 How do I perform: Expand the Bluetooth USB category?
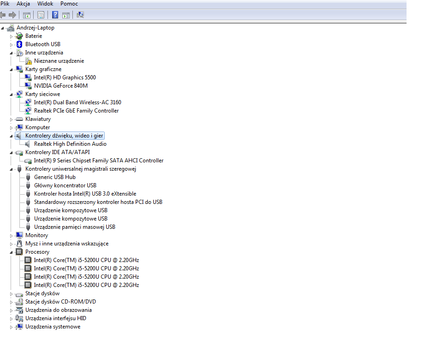11,45
